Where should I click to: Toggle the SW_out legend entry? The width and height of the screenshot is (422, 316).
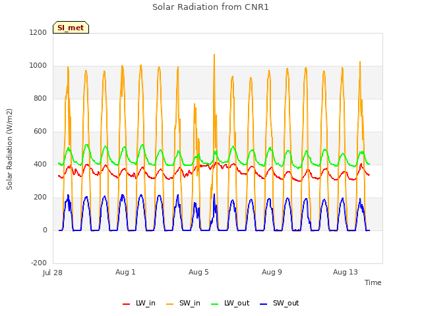(x=280, y=303)
